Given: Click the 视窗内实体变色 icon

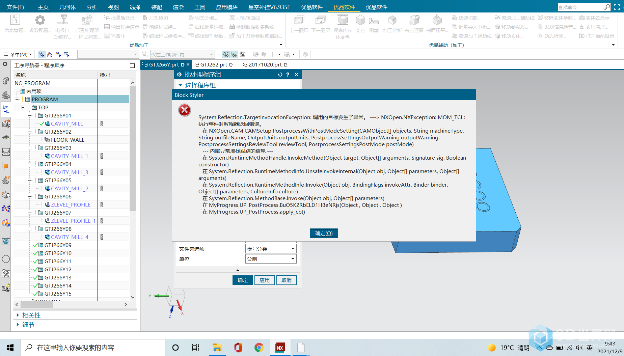Looking at the screenshot, I should (343, 27).
